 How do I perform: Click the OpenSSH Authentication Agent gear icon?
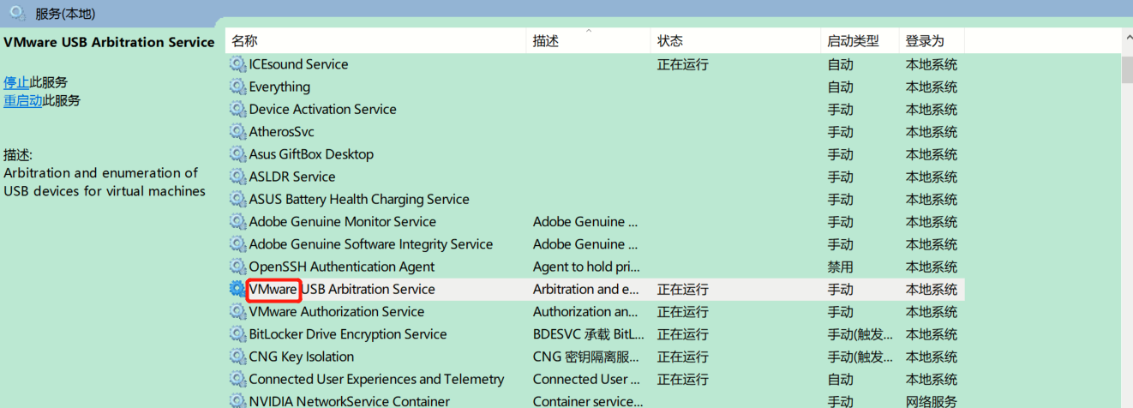click(237, 267)
